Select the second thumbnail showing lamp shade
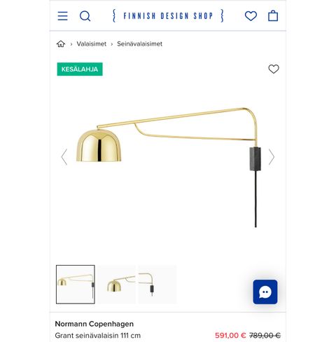Screen dimensions: 336x342 pyautogui.click(x=116, y=285)
